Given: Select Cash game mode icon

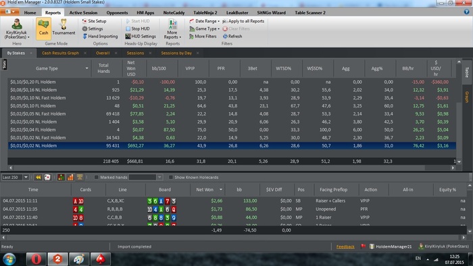Looking at the screenshot, I should point(43,28).
